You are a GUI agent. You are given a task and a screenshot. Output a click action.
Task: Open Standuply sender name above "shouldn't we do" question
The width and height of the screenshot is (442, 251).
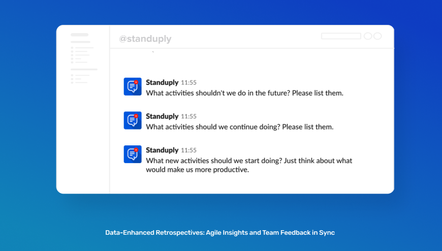coord(162,82)
